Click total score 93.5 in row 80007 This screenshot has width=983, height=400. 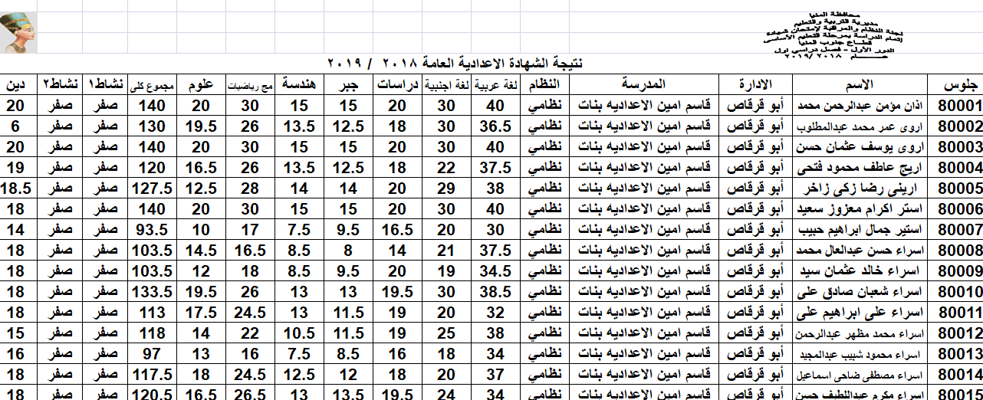tap(153, 229)
